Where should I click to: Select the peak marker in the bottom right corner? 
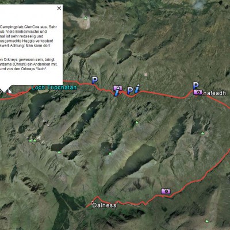pos(207,221)
